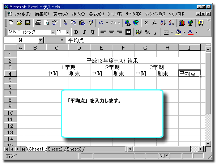Screen dimensions: 217x165
Task: Show more Standard toolbar buttons chevron
Action: (209, 21)
